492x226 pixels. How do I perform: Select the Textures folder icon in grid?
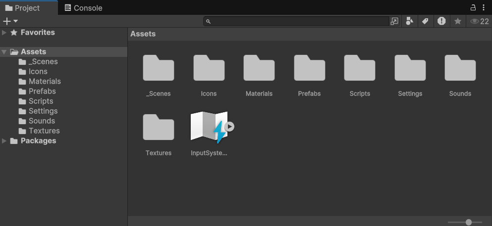159,127
